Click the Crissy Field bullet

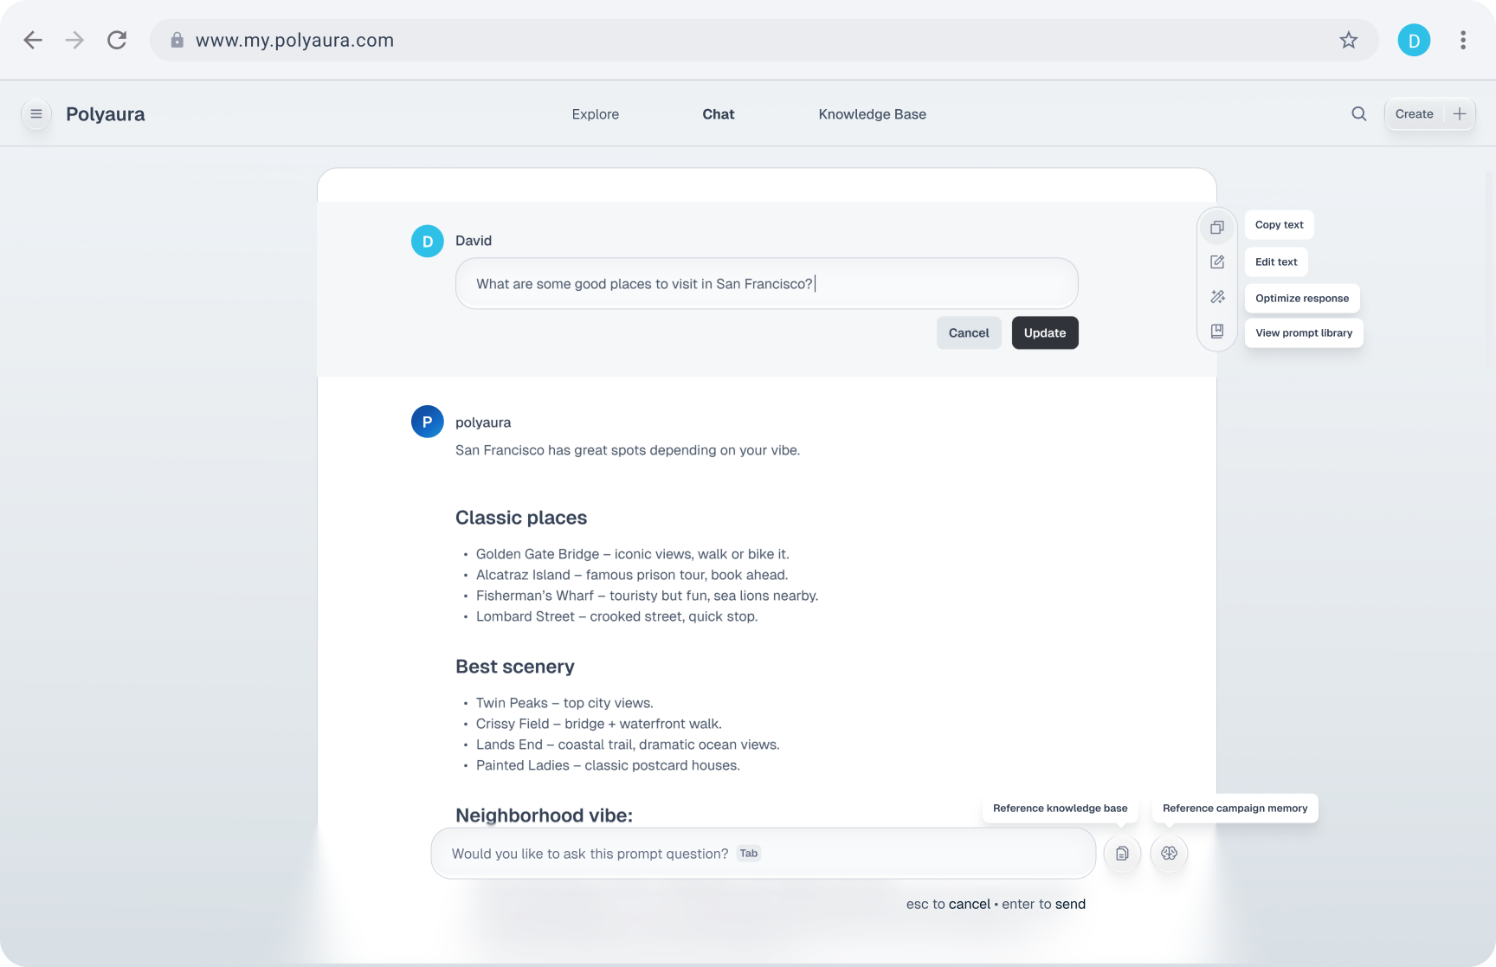tap(598, 724)
